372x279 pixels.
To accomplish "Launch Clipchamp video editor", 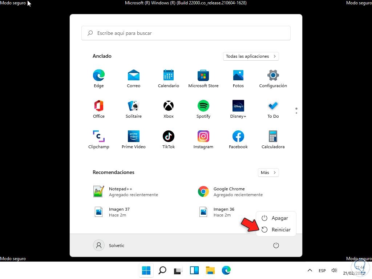I will pos(99,140).
